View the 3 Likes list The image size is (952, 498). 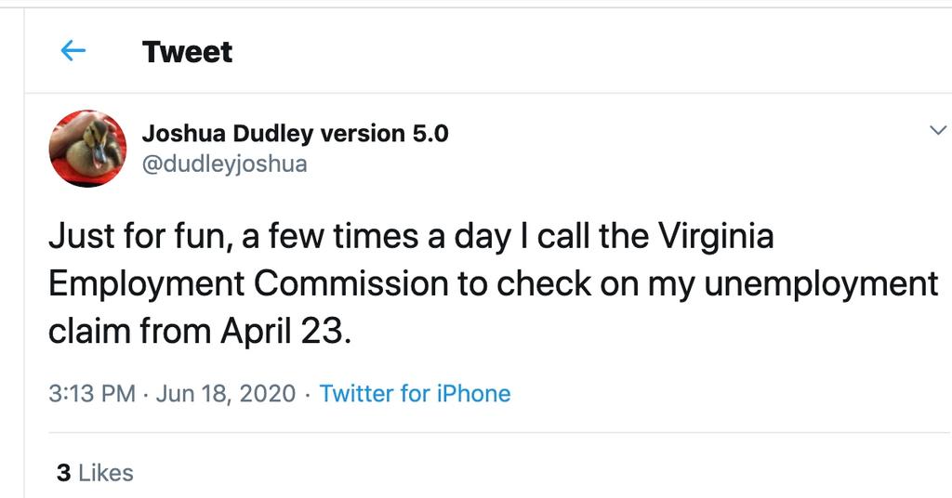pyautogui.click(x=95, y=473)
